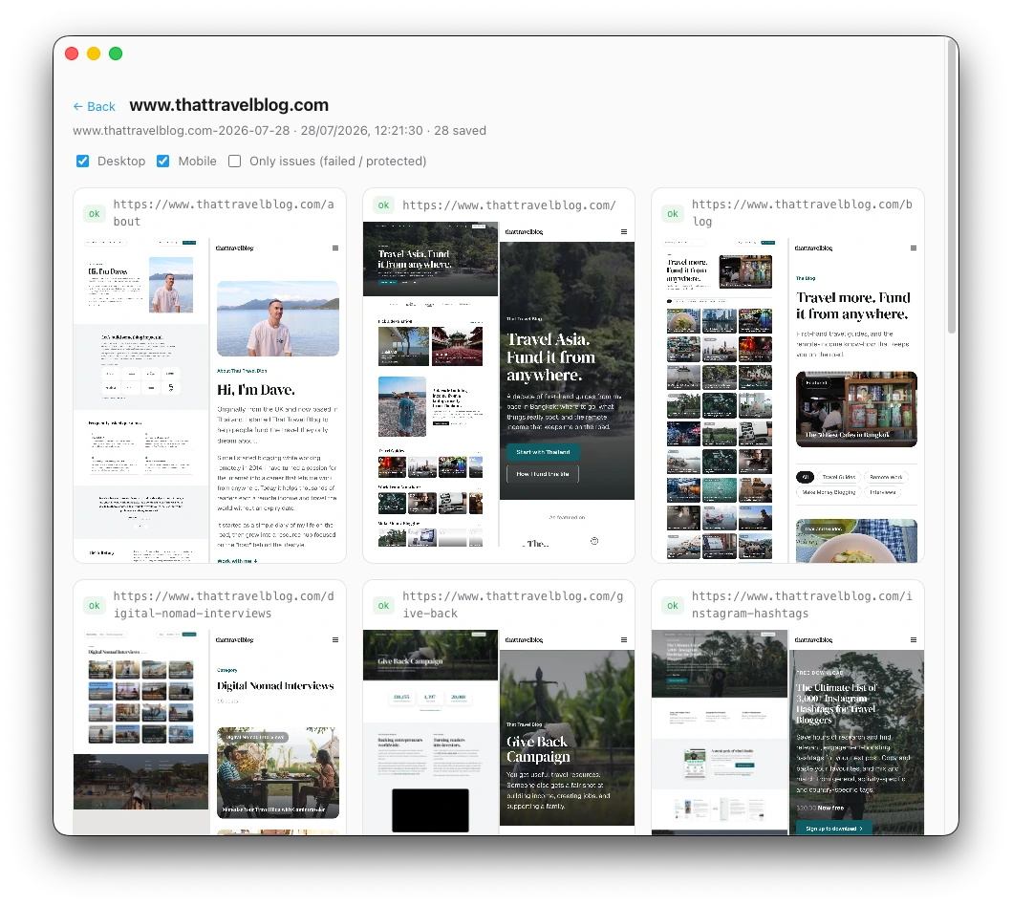Minimize the window with the yellow button

[94, 54]
